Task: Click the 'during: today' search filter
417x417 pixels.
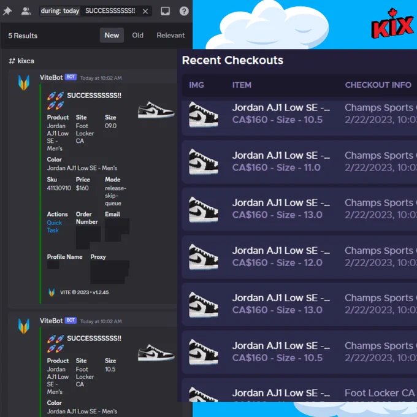Action: coord(60,11)
